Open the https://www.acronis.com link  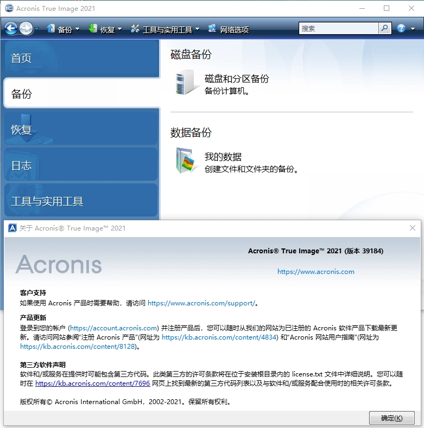point(315,272)
